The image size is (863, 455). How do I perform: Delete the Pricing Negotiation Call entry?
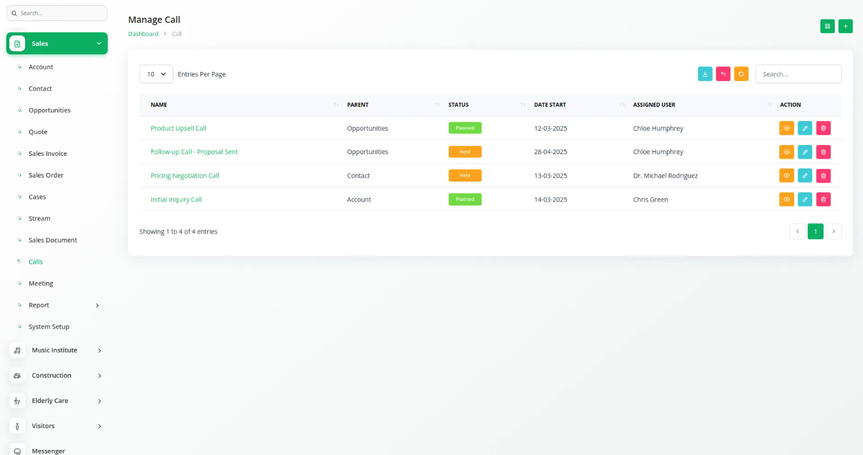point(823,176)
